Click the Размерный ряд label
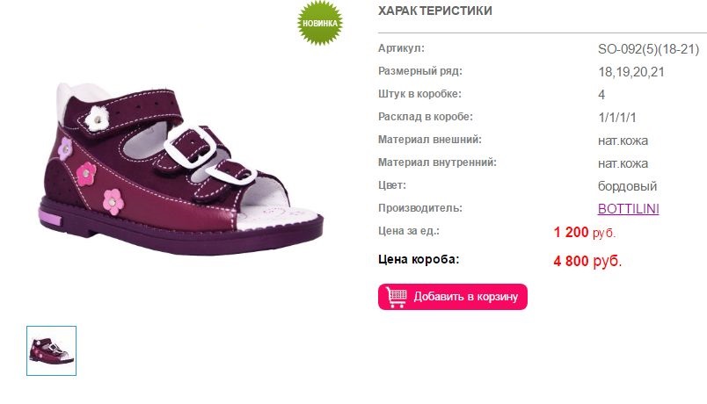 click(x=419, y=71)
